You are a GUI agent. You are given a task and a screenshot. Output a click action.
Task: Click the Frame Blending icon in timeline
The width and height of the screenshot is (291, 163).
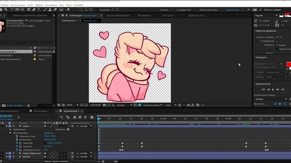80,117
